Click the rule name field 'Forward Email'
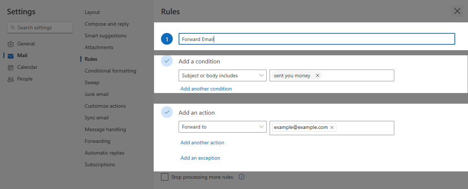 coord(317,39)
